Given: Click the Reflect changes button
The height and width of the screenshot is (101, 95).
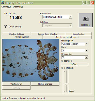Looking at the screenshot, I should (45, 84).
